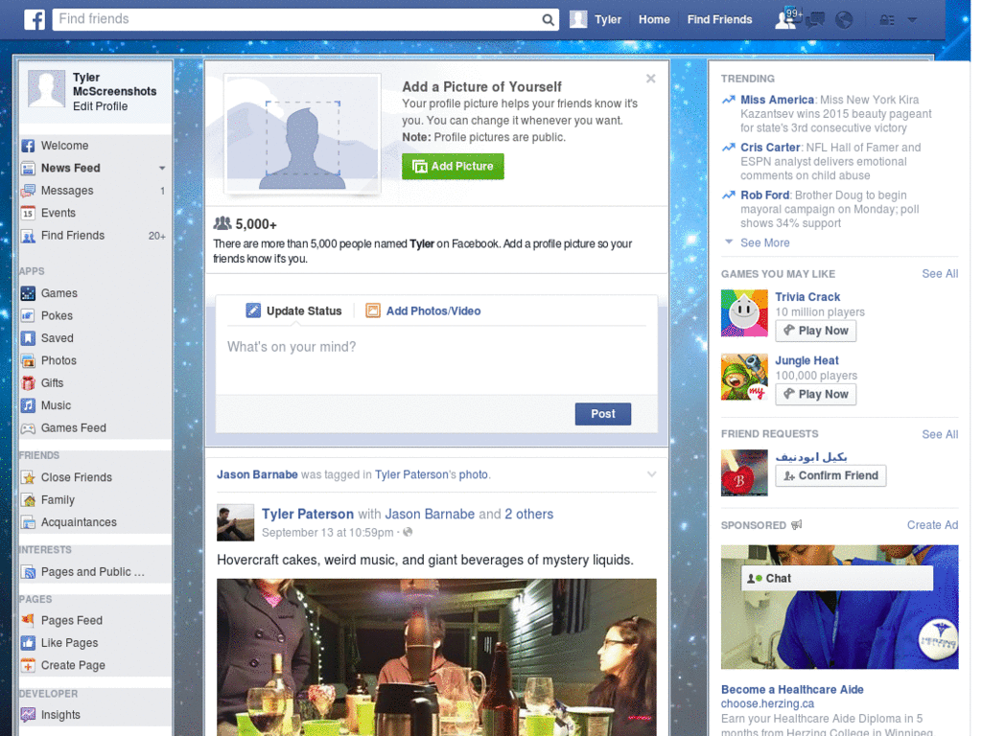Open the Trivia Crack game thumbnail

pyautogui.click(x=744, y=313)
